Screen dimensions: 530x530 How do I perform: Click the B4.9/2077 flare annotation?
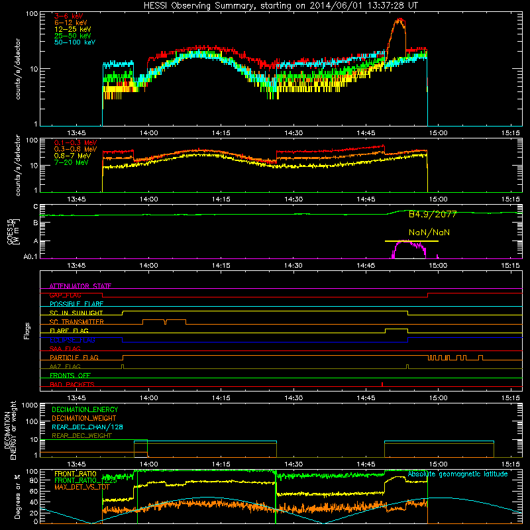click(433, 214)
